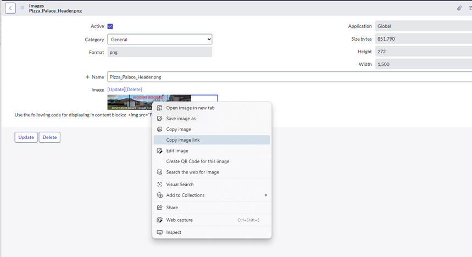Expand the Add to Collections submenu arrow
The width and height of the screenshot is (472, 257).
tap(266, 195)
